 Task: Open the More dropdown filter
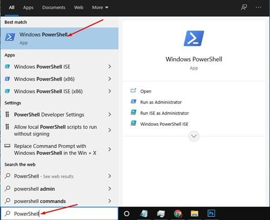pyautogui.click(x=100, y=8)
